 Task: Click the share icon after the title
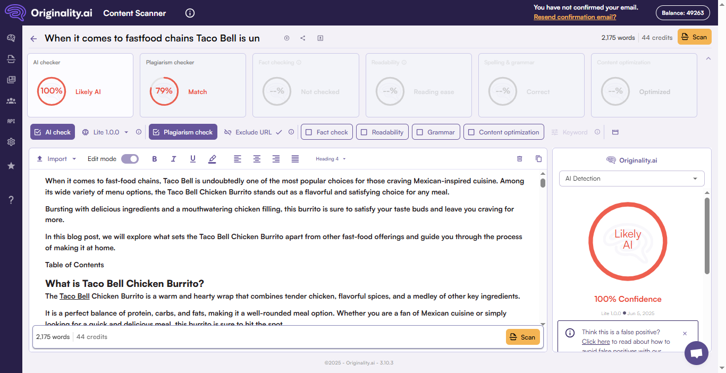[303, 38]
